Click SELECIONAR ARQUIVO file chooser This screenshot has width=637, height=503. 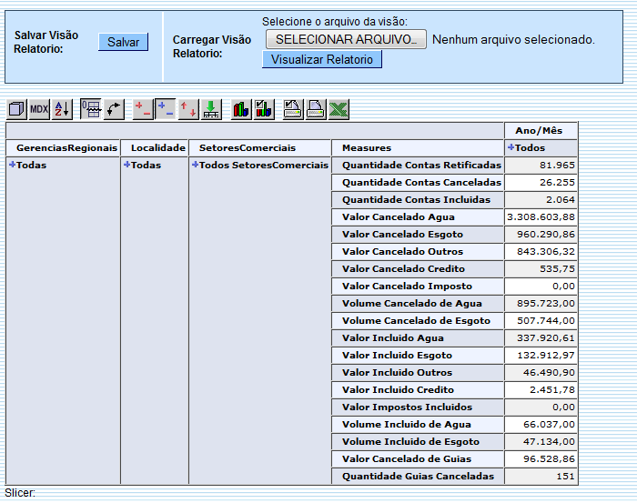346,39
